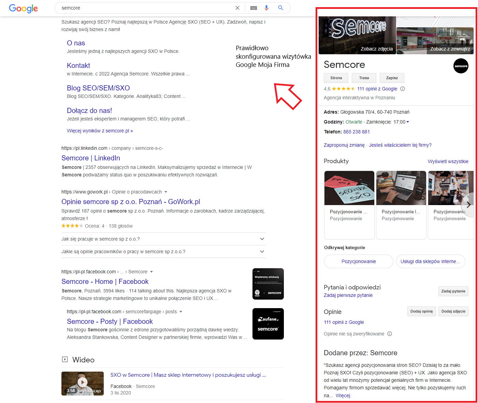478x403 pixels.
Task: Click Zadaj pierwsze pytanie link
Action: tap(348, 295)
